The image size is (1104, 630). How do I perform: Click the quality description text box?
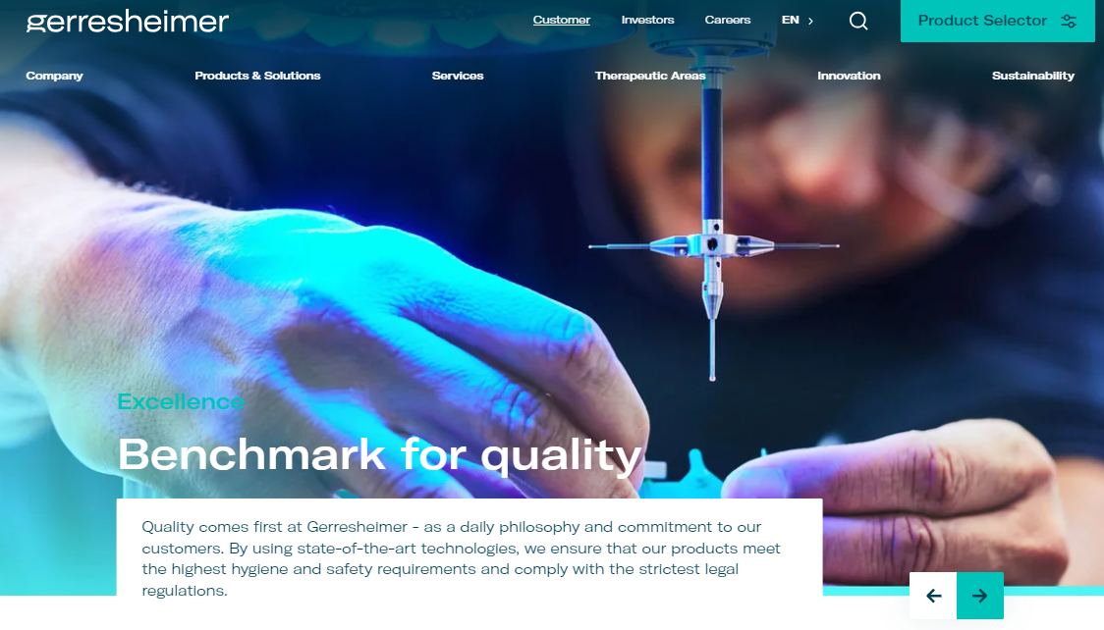[469, 547]
